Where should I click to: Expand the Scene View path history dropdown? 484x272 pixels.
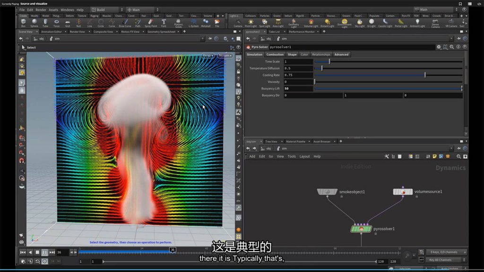(x=202, y=39)
